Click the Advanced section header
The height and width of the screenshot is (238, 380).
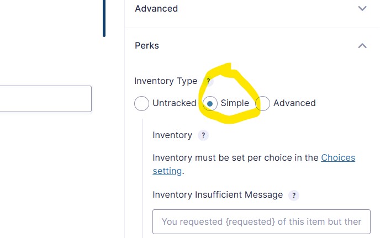pos(252,9)
